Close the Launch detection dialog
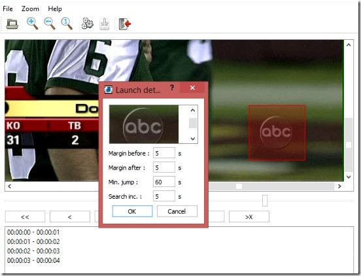The height and width of the screenshot is (276, 361). click(x=192, y=88)
